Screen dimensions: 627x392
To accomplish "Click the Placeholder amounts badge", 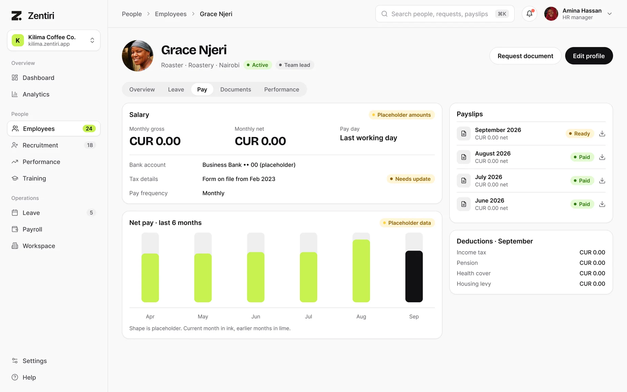I will point(402,115).
